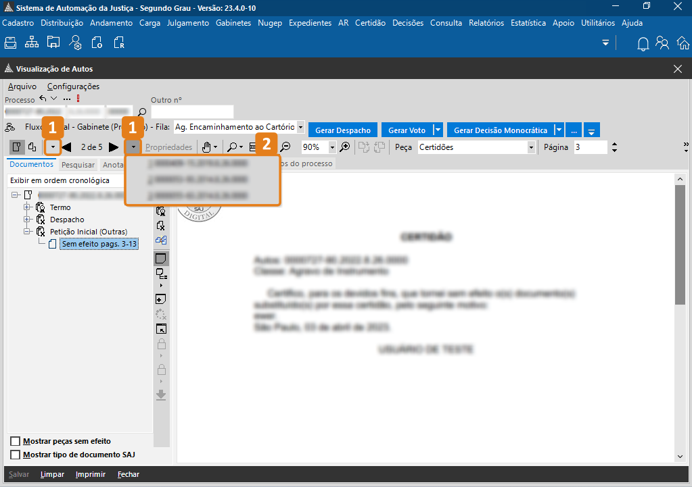Switch to the Pesquisar tab
Viewport: 692px width, 487px height.
tap(78, 164)
